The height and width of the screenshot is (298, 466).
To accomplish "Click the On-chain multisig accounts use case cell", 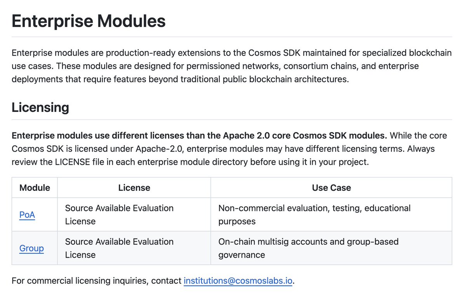I will pyautogui.click(x=308, y=248).
